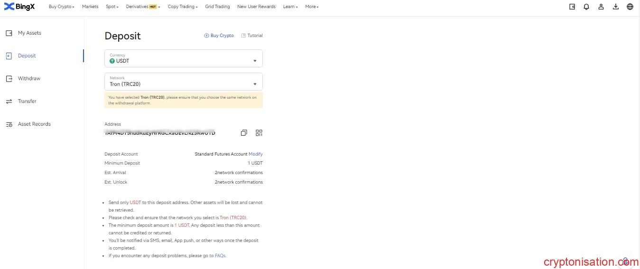Screen dimensions: 640x269
Task: Click the yellow network warning notice
Action: 184,100
